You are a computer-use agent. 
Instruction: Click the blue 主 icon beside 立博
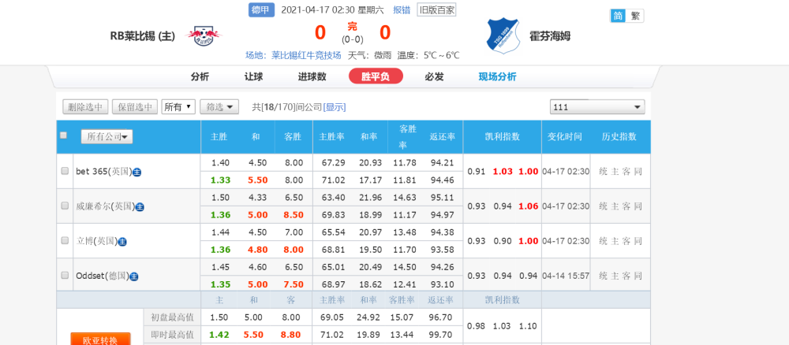coord(122,242)
